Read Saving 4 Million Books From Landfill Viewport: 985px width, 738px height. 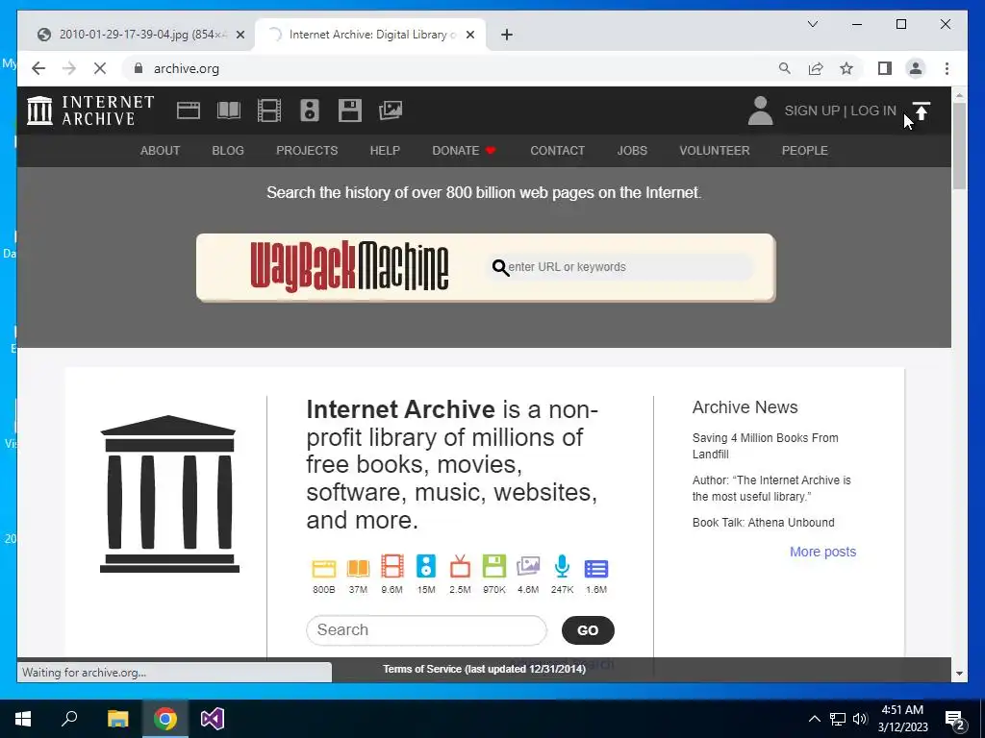pyautogui.click(x=765, y=446)
